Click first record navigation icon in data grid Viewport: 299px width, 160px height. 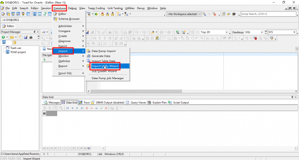coord(67,108)
